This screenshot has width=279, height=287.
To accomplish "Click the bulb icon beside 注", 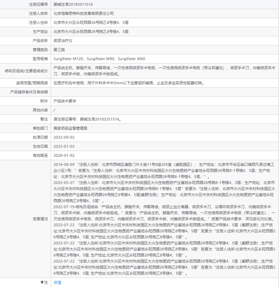I will click(42, 282).
